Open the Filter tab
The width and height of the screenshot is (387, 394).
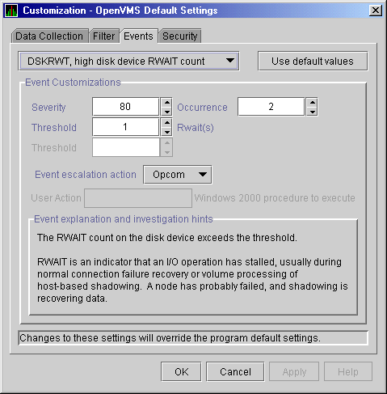tap(104, 36)
